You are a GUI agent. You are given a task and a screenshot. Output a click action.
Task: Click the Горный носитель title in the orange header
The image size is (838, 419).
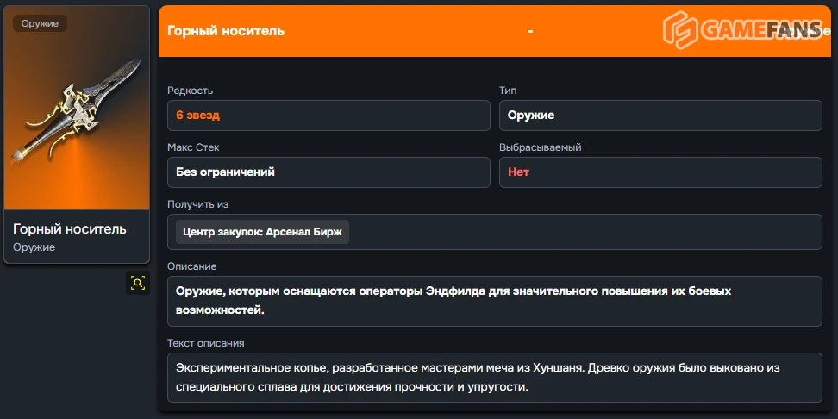[226, 31]
